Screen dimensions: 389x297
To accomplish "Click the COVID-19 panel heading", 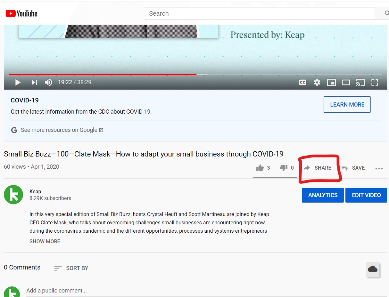I will coord(25,100).
